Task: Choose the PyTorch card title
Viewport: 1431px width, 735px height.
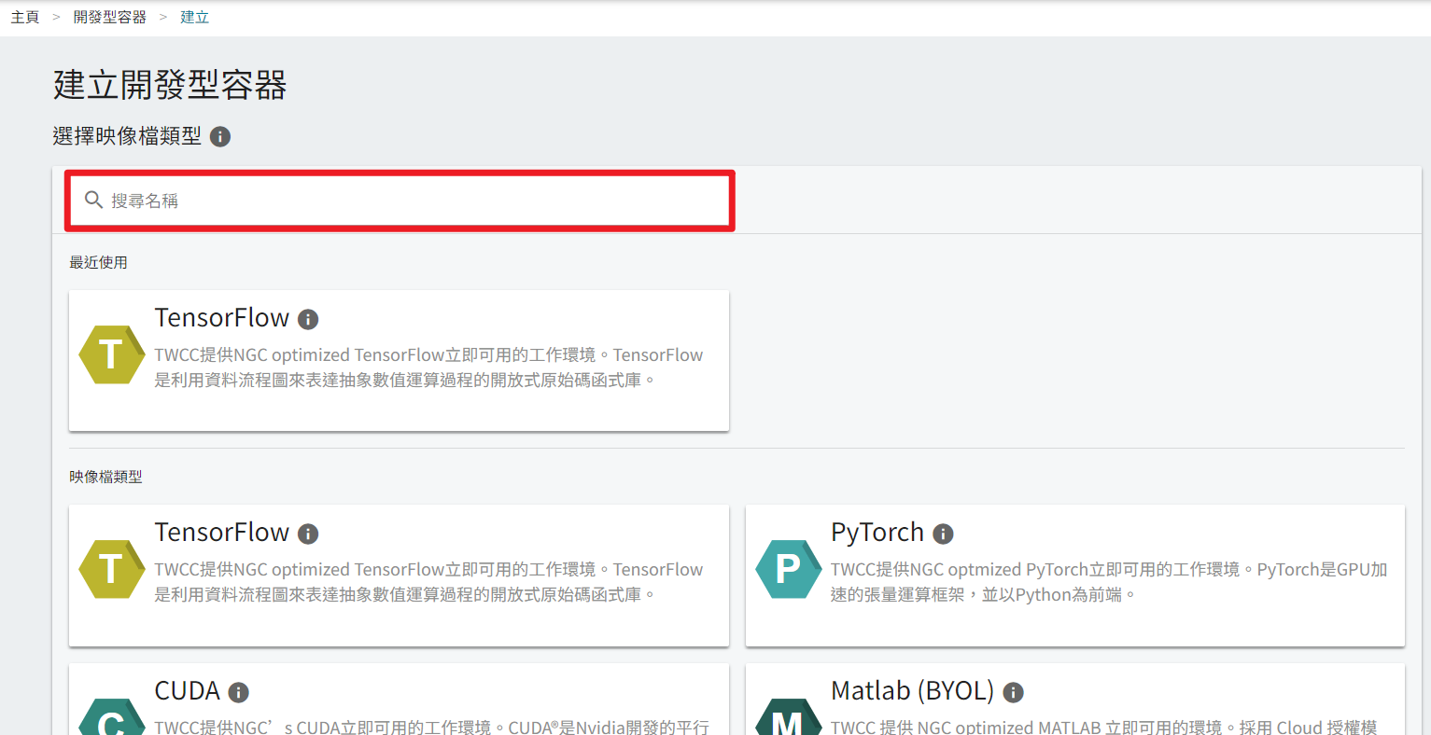Action: coord(877,533)
